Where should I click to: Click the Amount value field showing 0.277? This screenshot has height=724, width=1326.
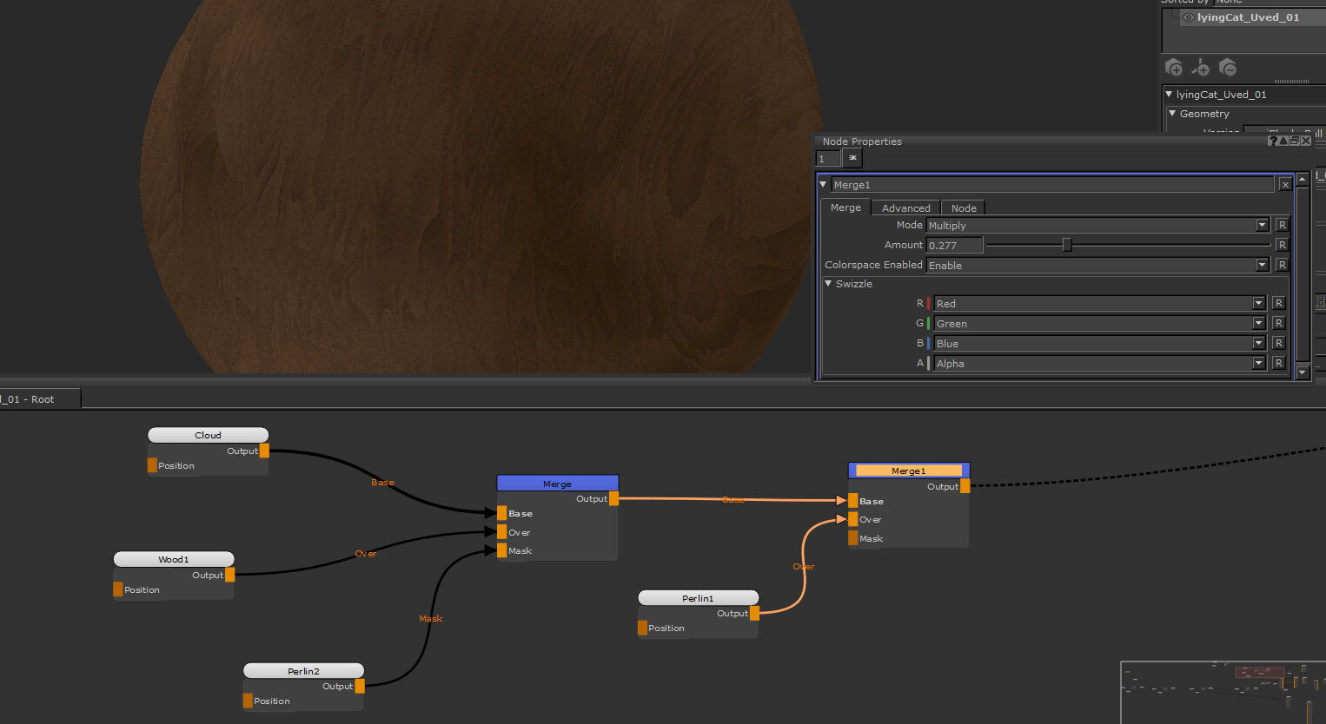tap(954, 246)
